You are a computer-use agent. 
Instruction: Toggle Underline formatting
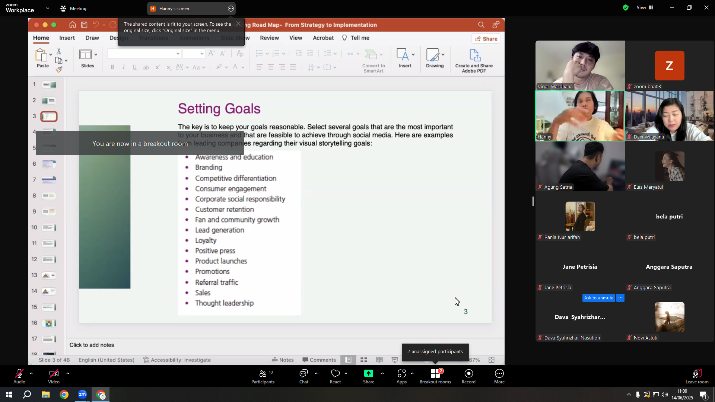pos(135,67)
